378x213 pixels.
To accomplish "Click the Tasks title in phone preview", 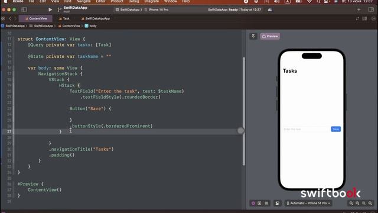I will [x=290, y=71].
